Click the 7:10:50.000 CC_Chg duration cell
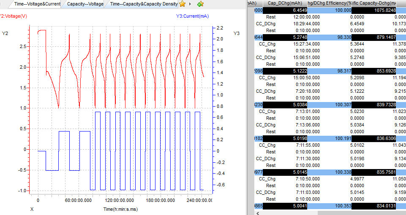This screenshot has height=215, width=406. coord(308,179)
